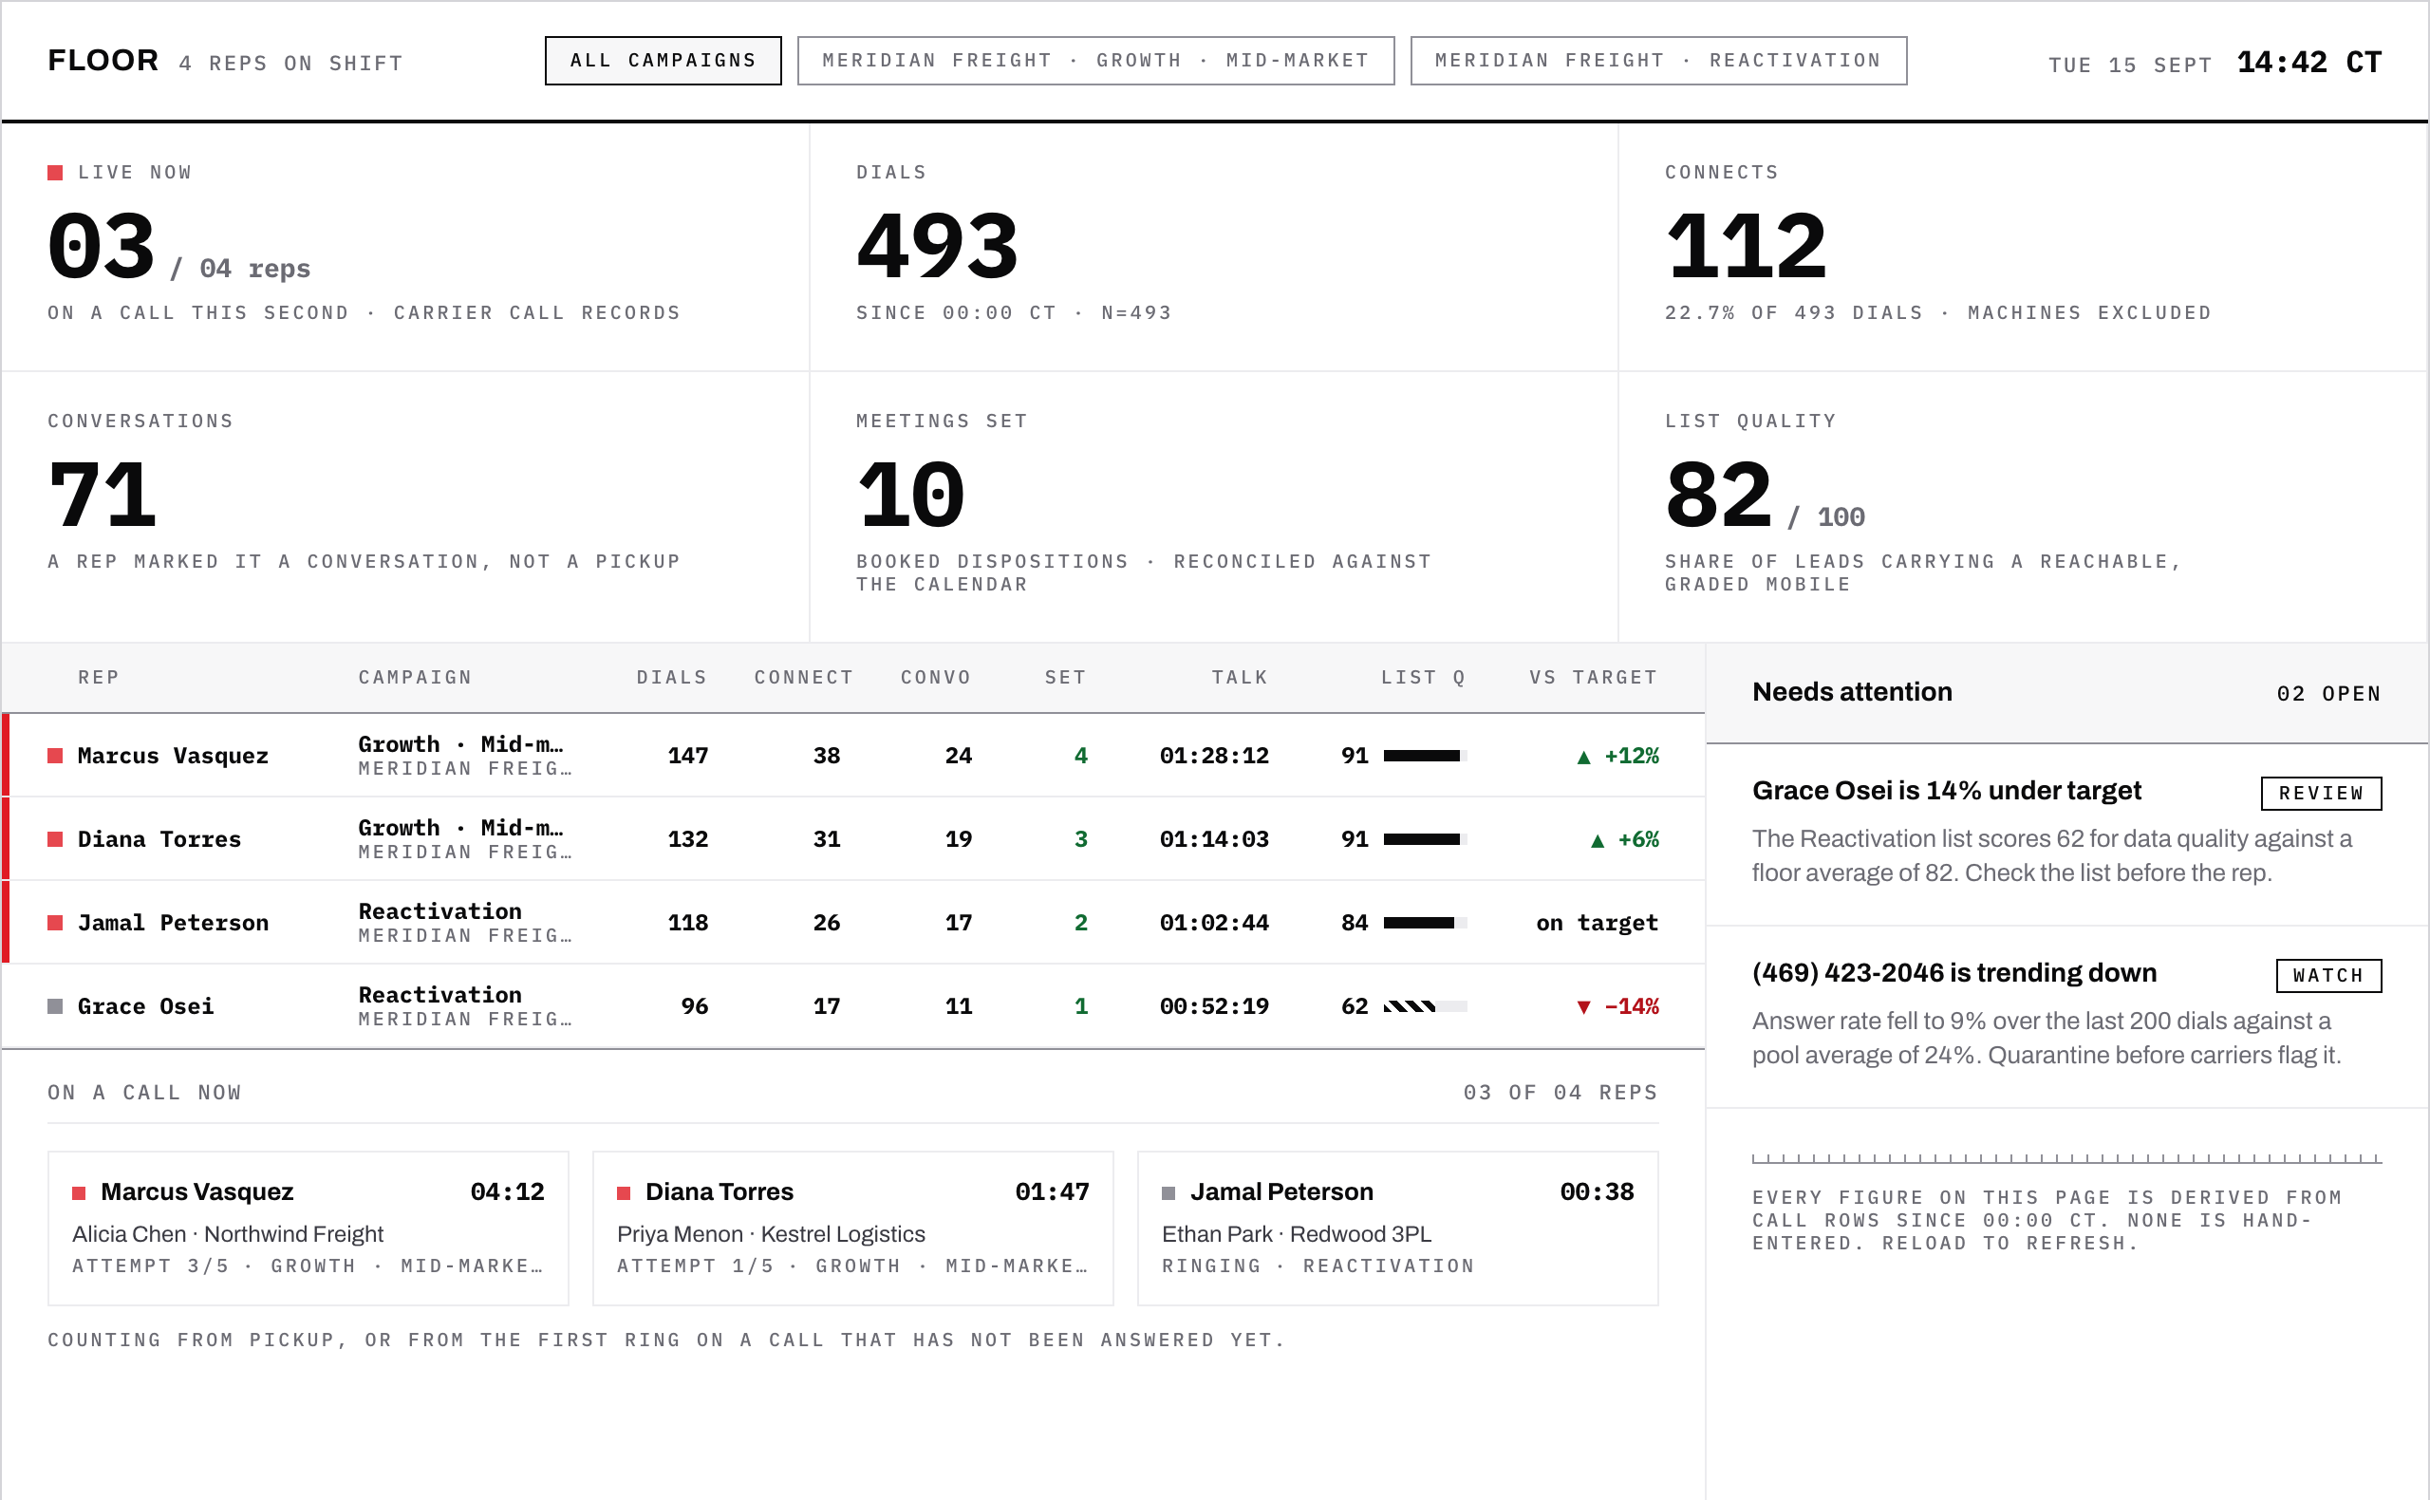Viewport: 2430px width, 1500px height.
Task: Open the Meridian Freight Reactivation tab
Action: [x=1657, y=61]
